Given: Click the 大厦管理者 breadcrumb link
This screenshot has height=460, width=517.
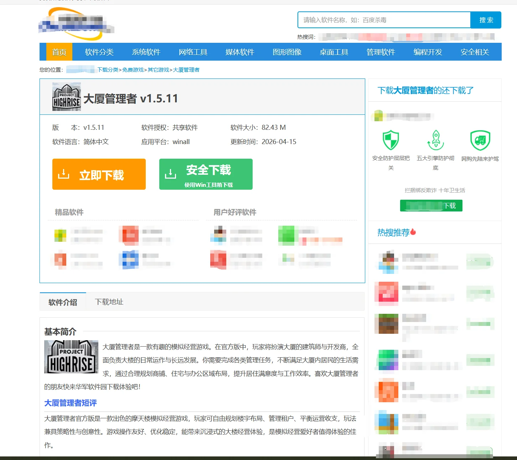Looking at the screenshot, I should coord(186,70).
